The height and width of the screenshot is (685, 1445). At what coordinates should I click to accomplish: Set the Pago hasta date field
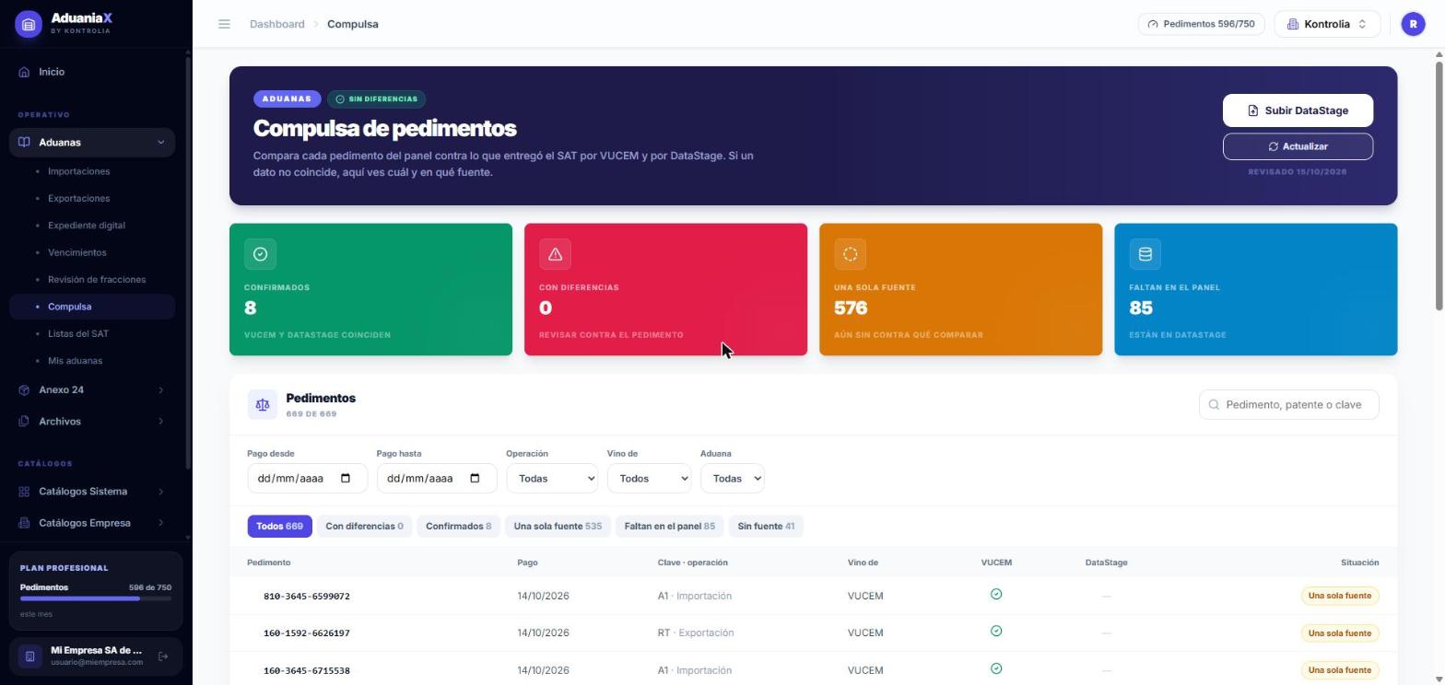(437, 479)
